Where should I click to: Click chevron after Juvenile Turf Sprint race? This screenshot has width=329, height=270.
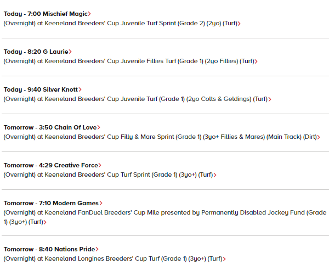239,24
